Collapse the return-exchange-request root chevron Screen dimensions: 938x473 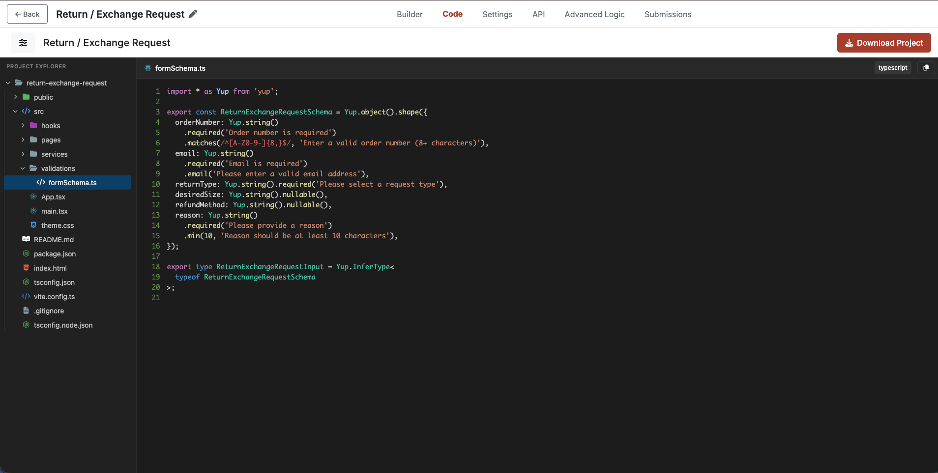click(8, 83)
